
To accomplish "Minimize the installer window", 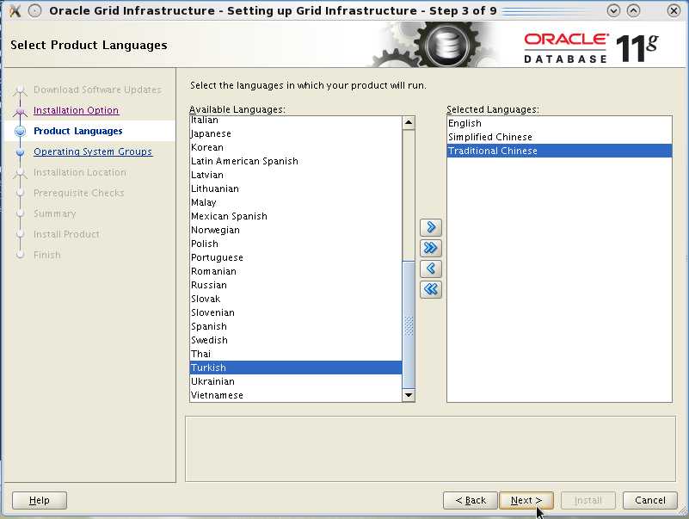I will pyautogui.click(x=613, y=10).
